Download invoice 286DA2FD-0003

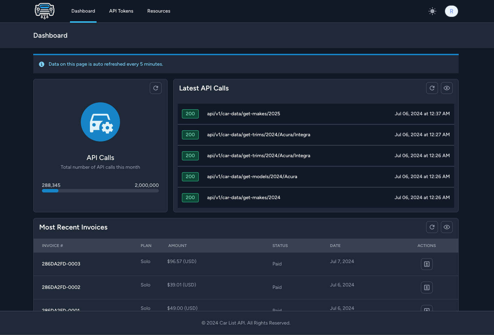[426, 264]
